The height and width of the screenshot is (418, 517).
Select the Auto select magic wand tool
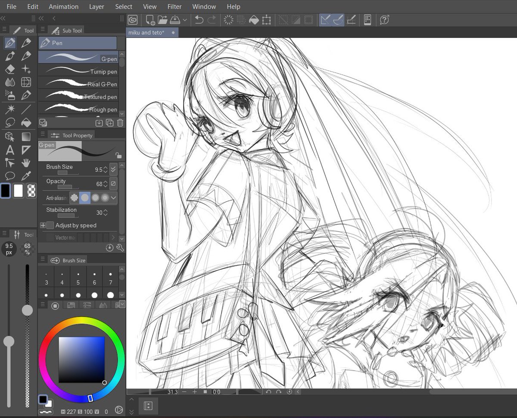pos(10,109)
